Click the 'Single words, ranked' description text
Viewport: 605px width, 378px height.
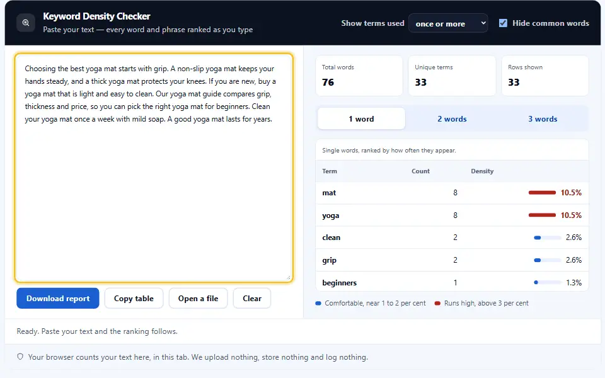389,151
